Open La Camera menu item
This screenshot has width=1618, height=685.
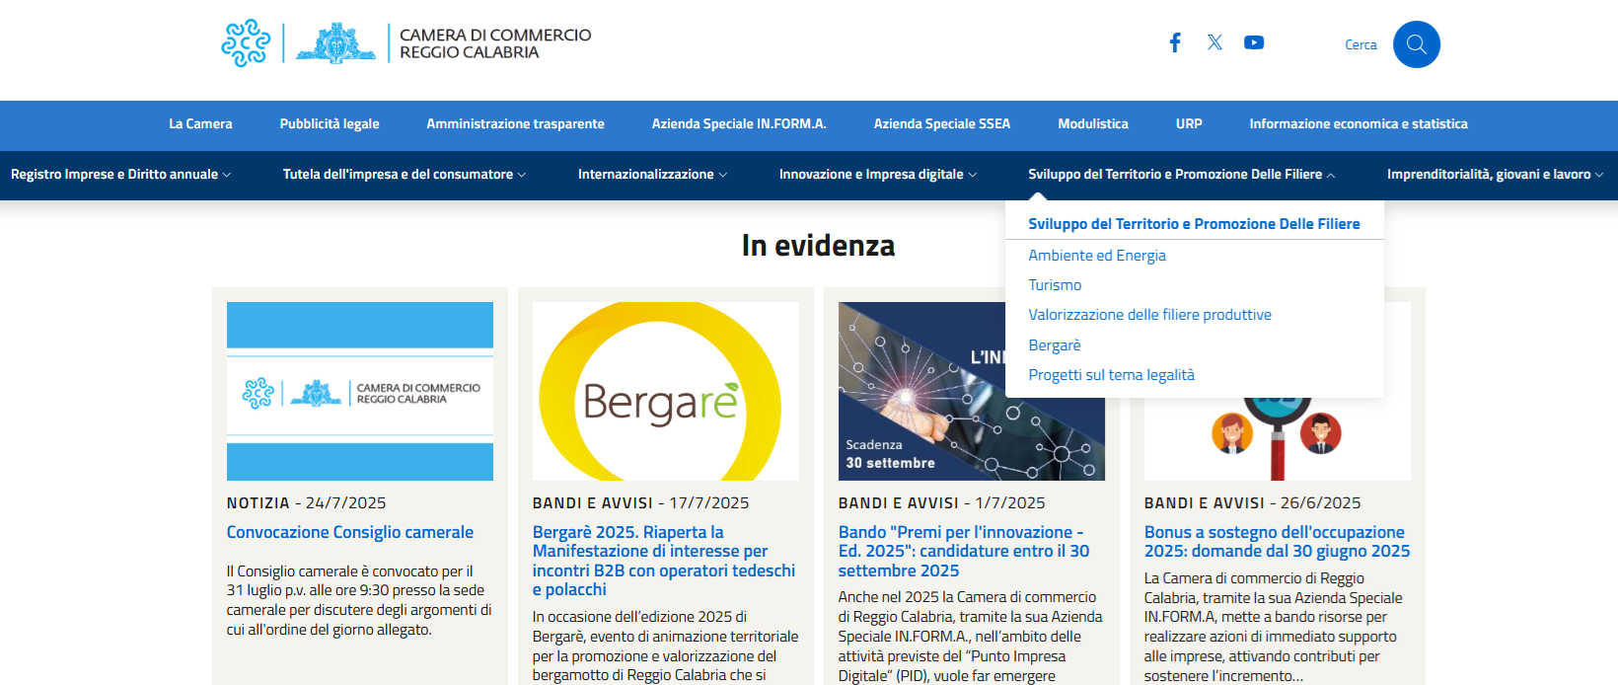pyautogui.click(x=200, y=124)
